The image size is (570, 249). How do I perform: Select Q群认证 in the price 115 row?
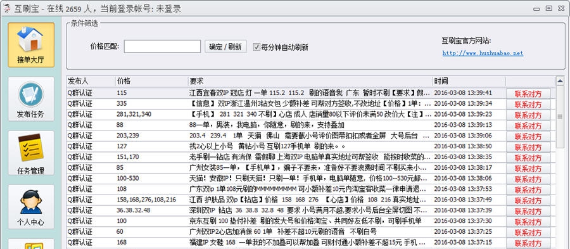pyautogui.click(x=80, y=93)
